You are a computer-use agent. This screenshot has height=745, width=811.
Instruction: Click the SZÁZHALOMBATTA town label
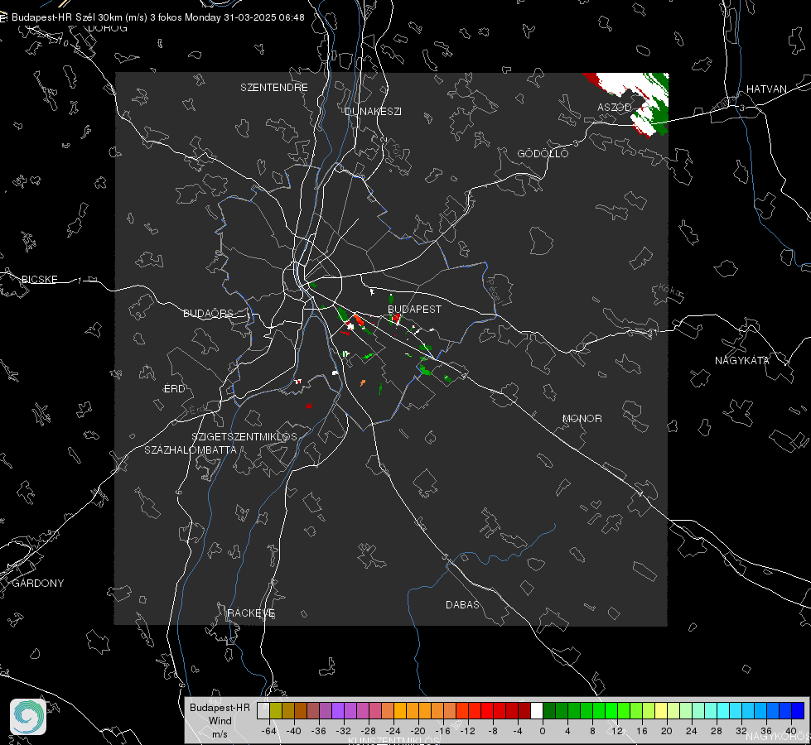tap(191, 449)
